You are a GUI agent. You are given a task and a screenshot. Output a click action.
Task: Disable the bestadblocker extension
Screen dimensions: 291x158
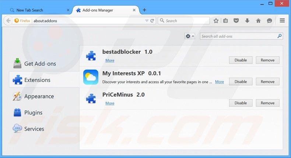click(x=241, y=60)
